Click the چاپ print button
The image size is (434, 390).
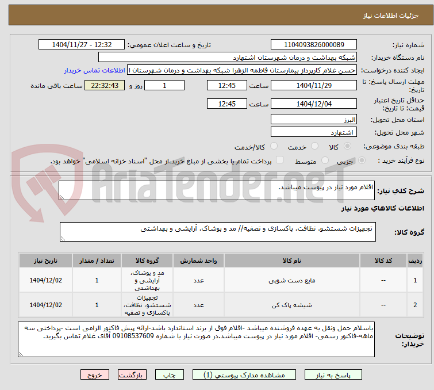coord(170,375)
